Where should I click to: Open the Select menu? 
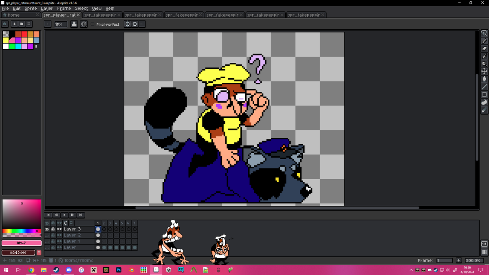click(81, 8)
